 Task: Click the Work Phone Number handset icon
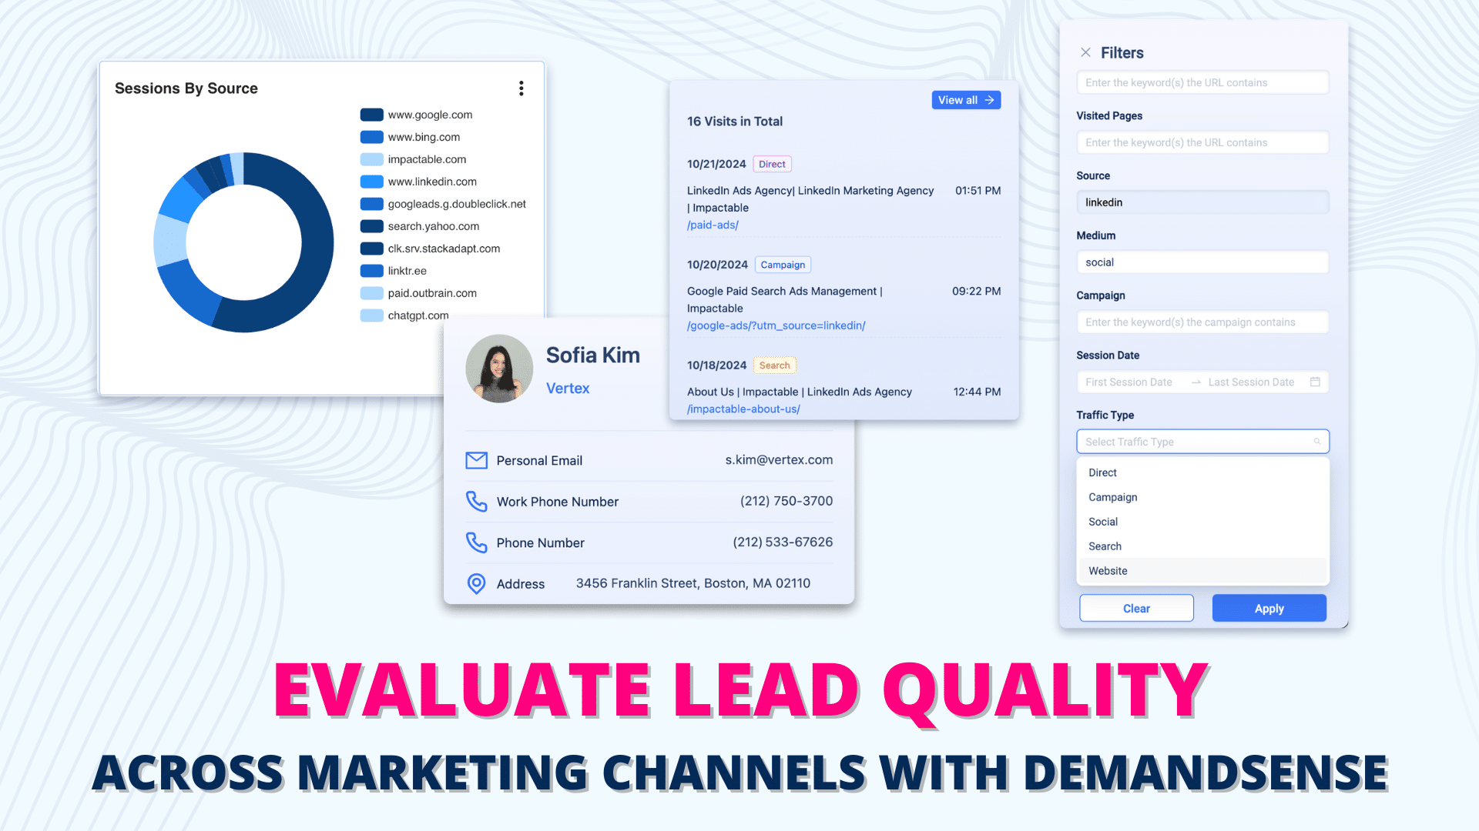click(x=477, y=502)
